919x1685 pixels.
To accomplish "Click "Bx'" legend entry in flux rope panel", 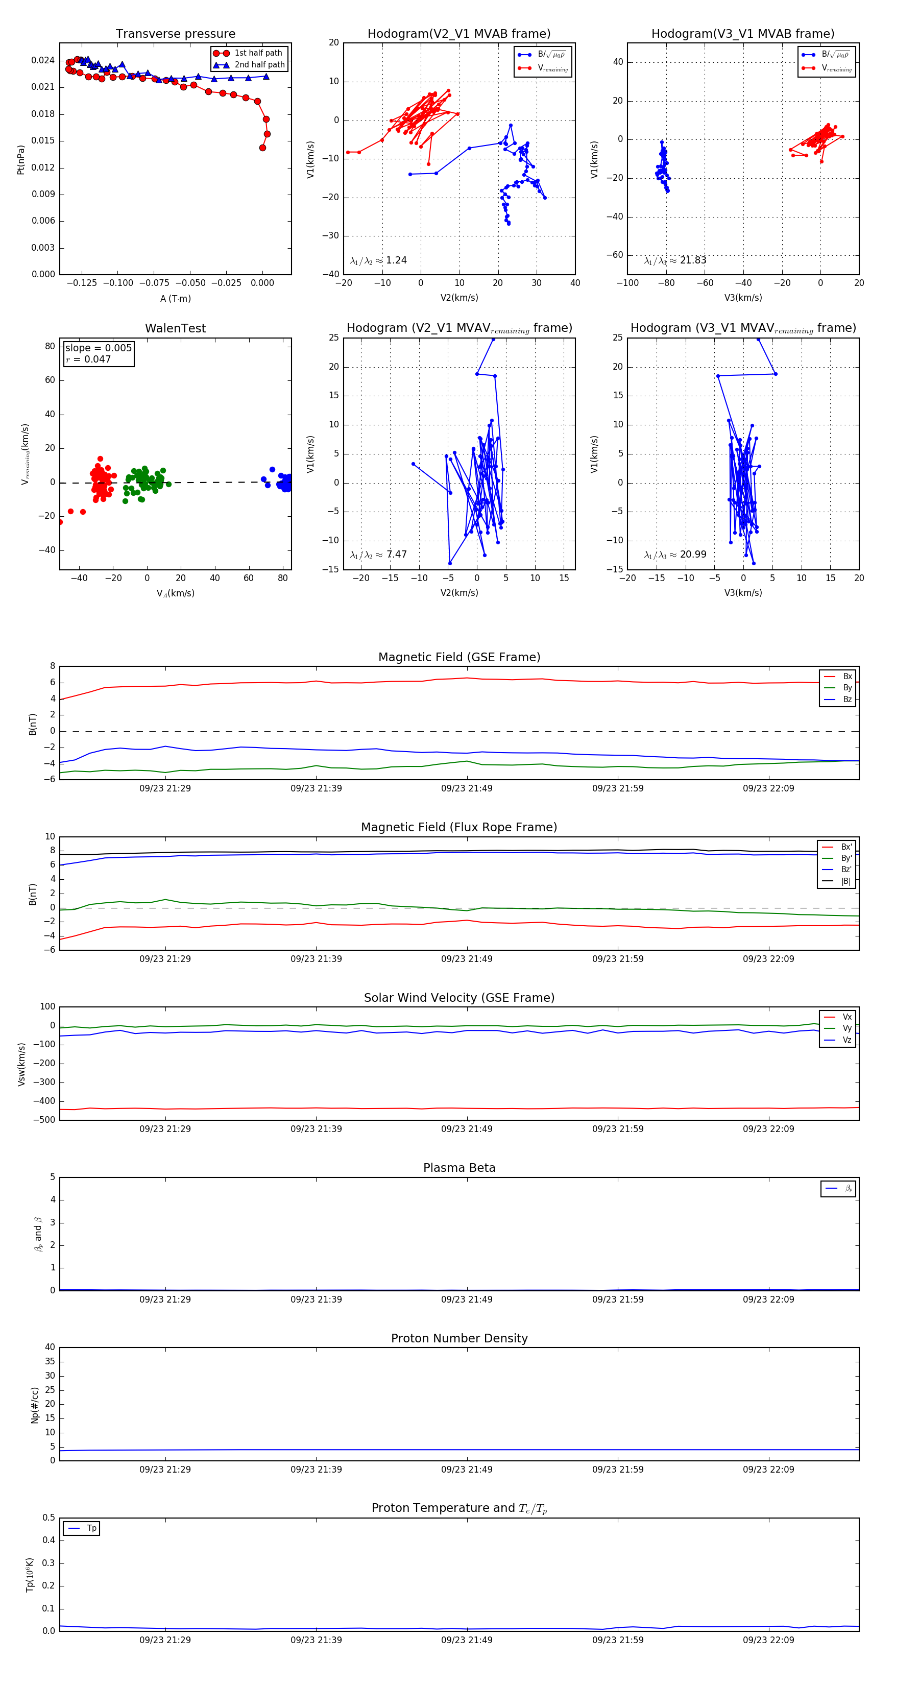I will (x=837, y=847).
